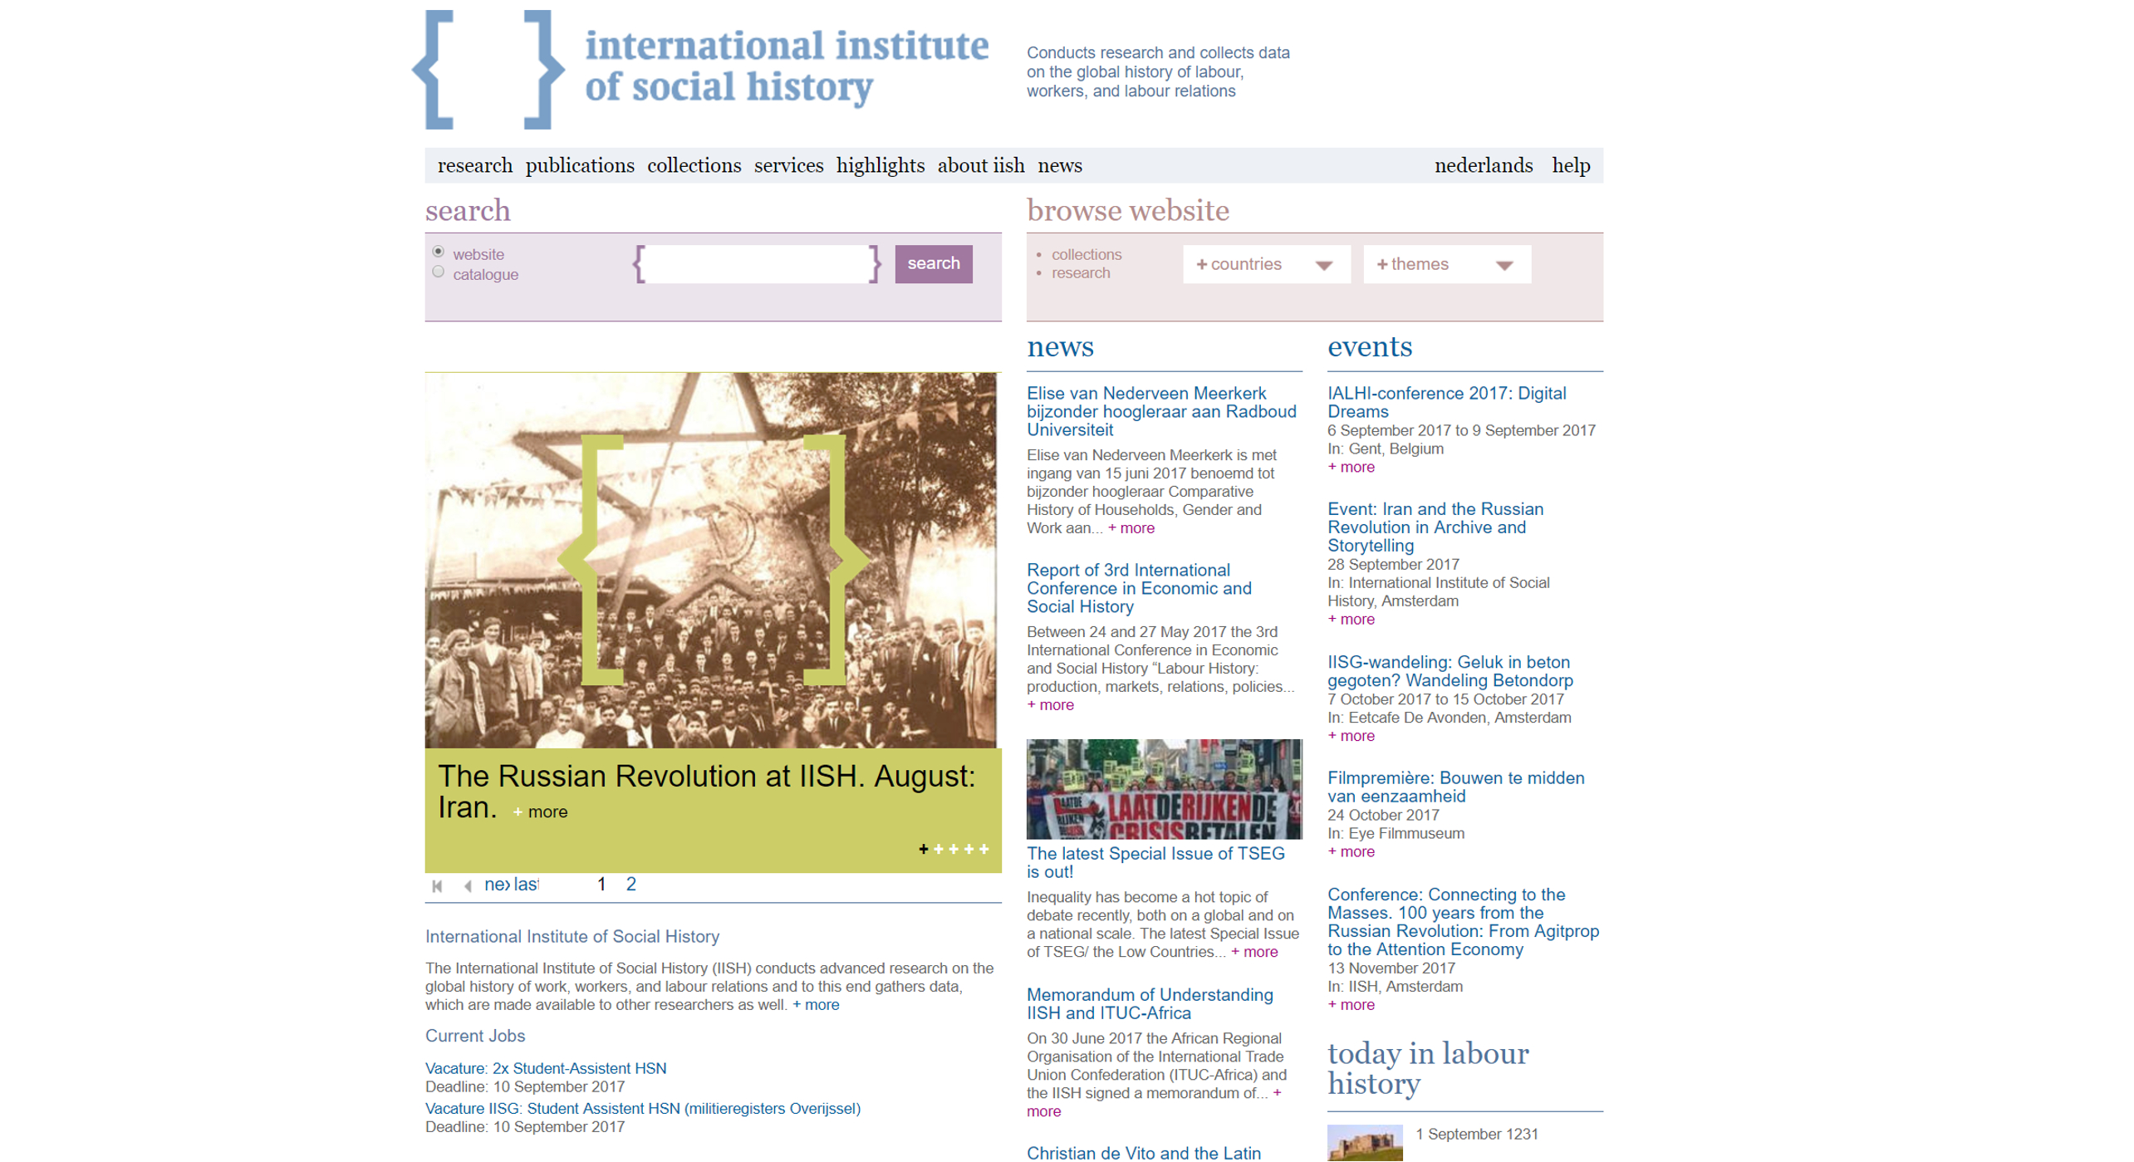Open today in labour history thumbnail
Viewport: 2134px width, 1162px height.
tap(1365, 1143)
